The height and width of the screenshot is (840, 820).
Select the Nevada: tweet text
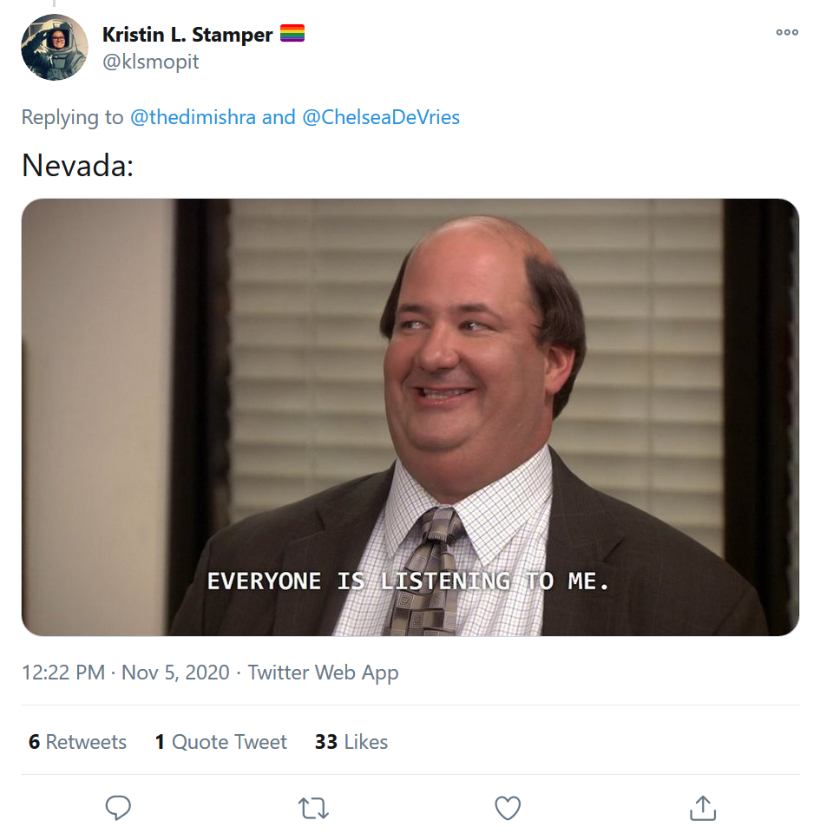[78, 165]
